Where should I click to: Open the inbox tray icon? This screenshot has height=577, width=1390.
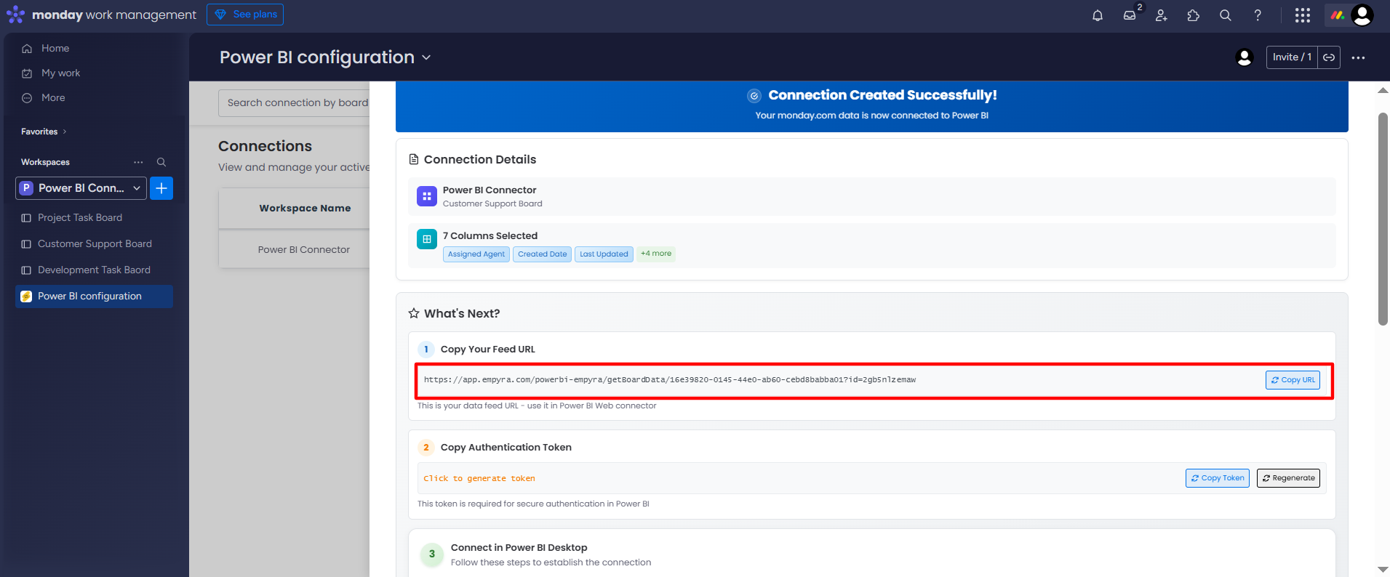(1130, 15)
